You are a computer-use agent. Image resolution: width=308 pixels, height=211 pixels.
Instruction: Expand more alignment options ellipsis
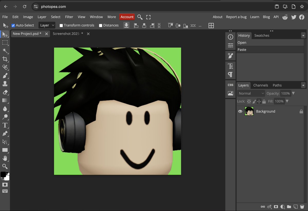click(200, 25)
